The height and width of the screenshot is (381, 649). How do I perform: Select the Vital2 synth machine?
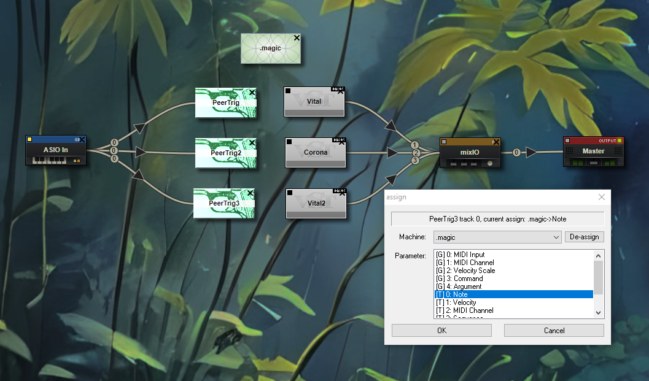pyautogui.click(x=316, y=204)
